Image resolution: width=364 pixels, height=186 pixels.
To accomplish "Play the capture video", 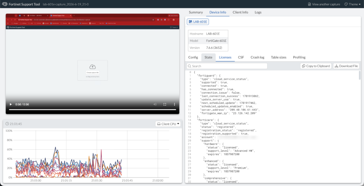I will pos(11,105).
